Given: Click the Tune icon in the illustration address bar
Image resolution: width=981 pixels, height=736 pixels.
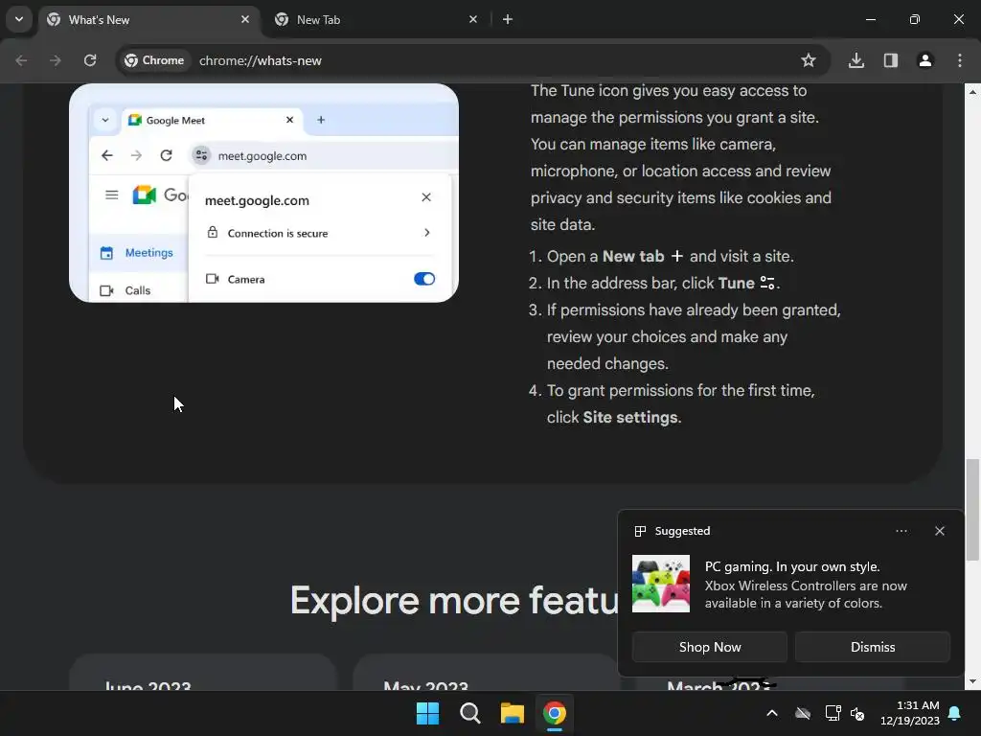Looking at the screenshot, I should [201, 155].
